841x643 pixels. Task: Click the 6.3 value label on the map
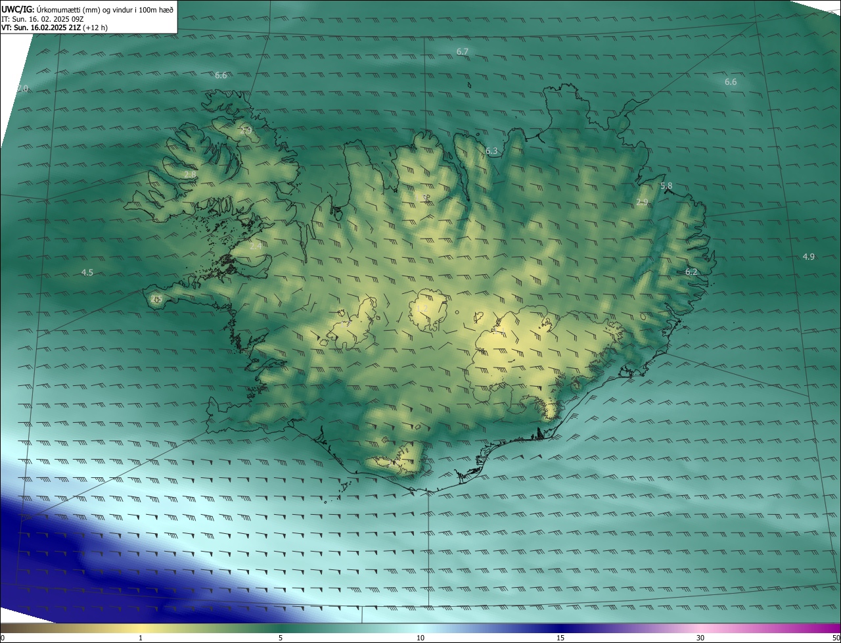(x=491, y=151)
